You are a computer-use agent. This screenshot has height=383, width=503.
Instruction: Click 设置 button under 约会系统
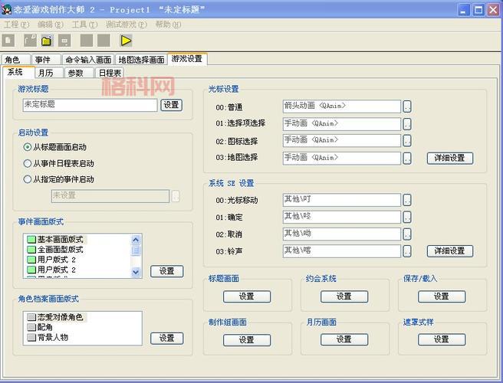[344, 296]
